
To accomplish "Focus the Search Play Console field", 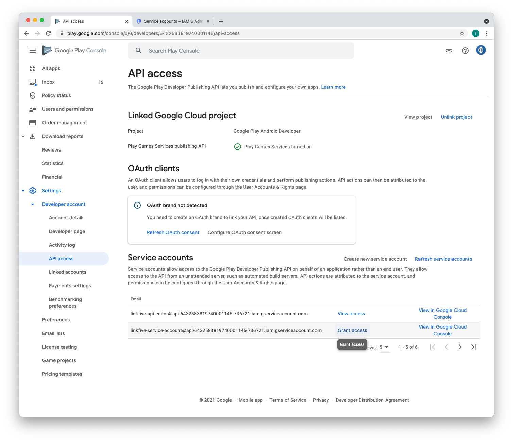I will point(241,51).
